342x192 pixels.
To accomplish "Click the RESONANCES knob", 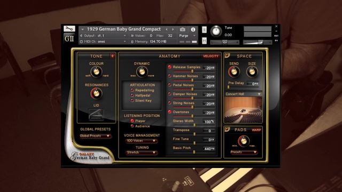I will click(96, 94).
